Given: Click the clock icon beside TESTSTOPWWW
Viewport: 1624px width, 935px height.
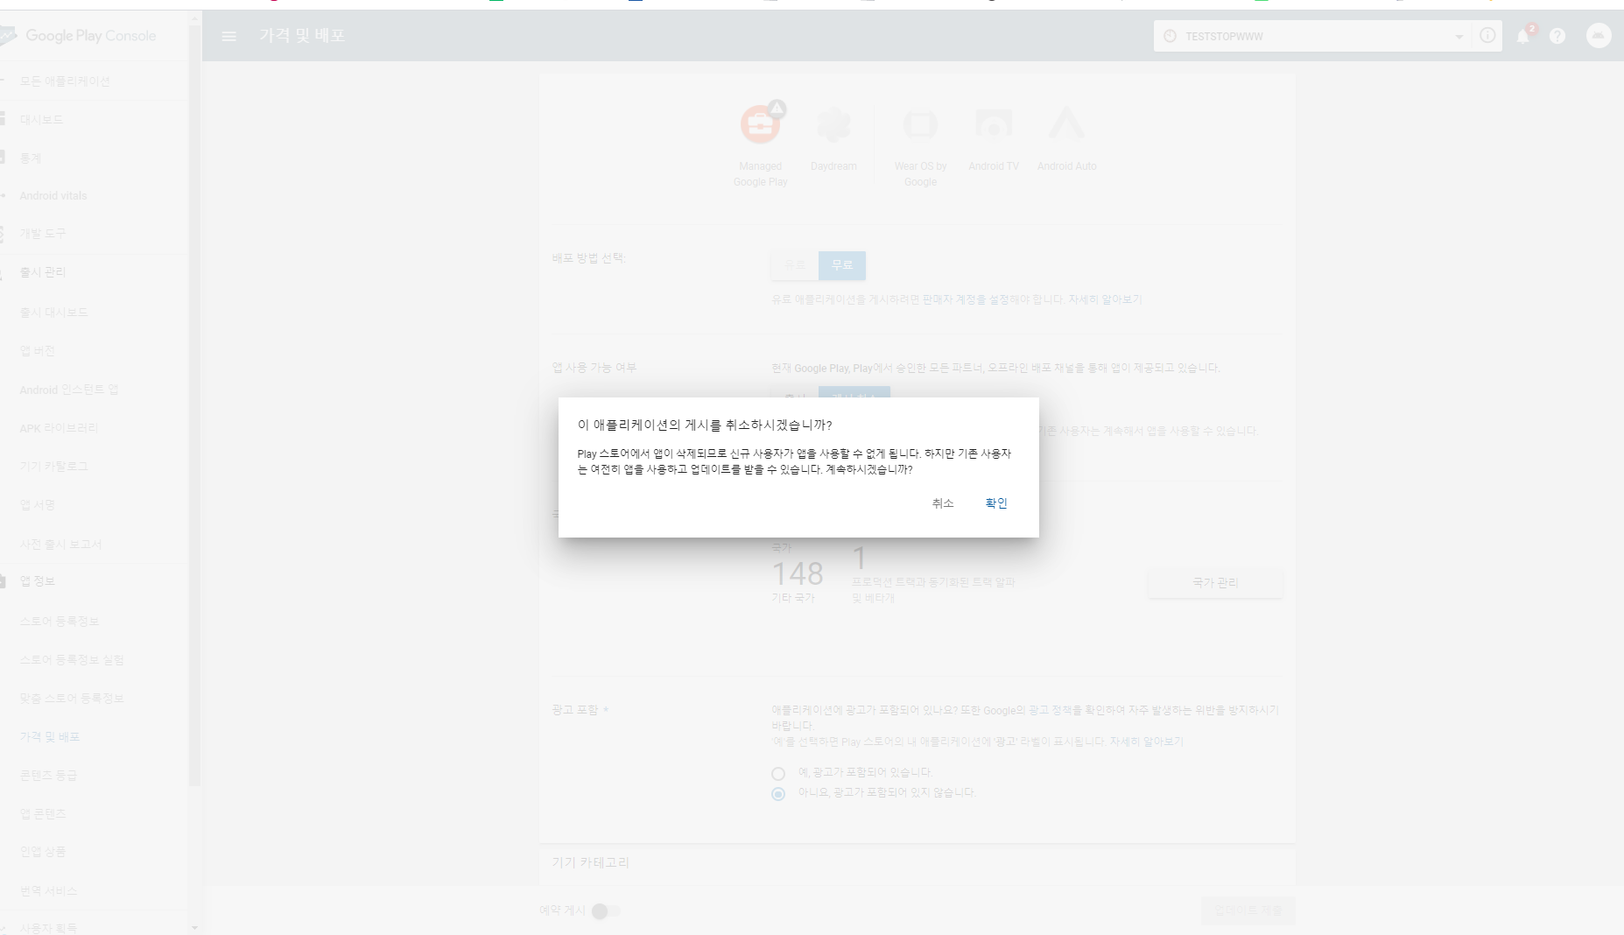Looking at the screenshot, I should pos(1170,36).
